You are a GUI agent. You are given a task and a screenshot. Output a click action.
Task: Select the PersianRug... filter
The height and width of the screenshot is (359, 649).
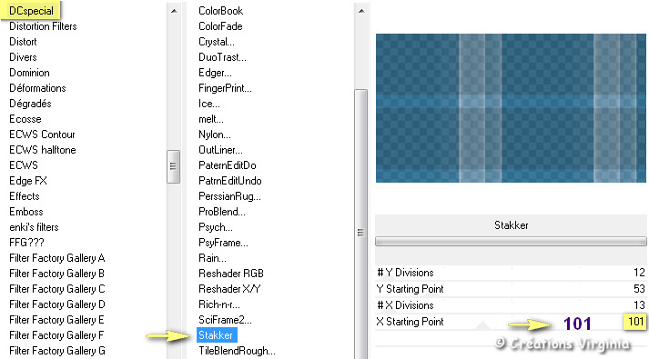[229, 196]
